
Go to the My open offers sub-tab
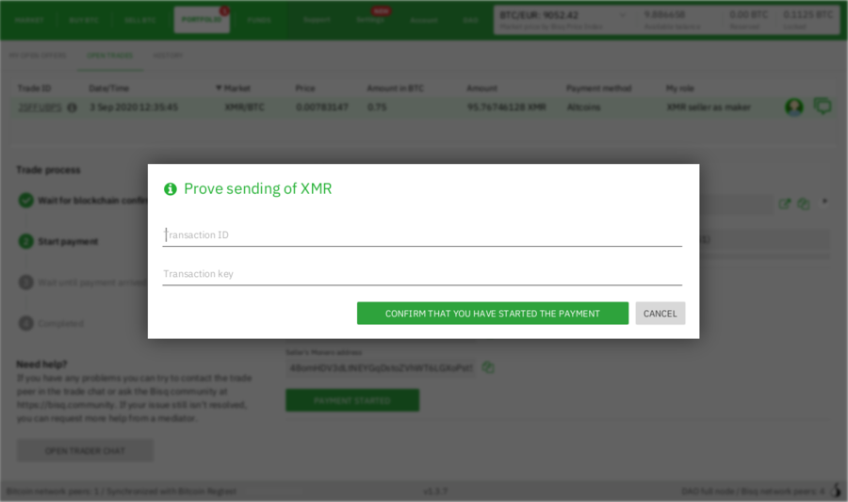(x=38, y=56)
